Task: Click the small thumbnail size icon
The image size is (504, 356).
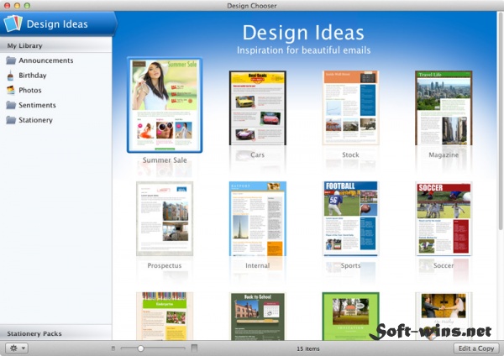Action: 113,348
